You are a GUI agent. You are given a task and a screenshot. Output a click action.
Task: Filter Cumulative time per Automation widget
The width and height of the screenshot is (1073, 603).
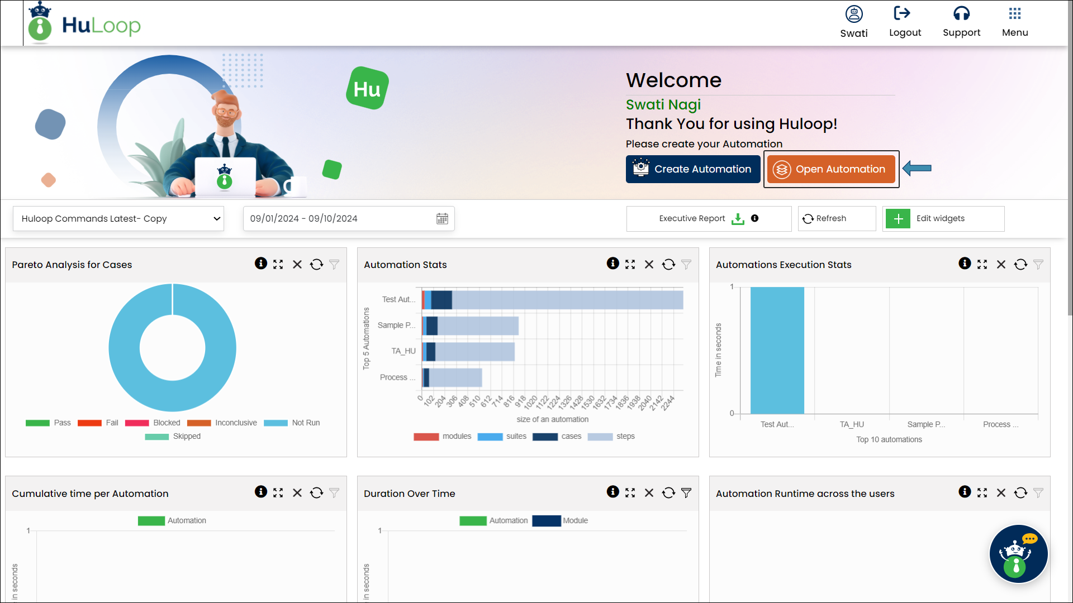pyautogui.click(x=334, y=493)
